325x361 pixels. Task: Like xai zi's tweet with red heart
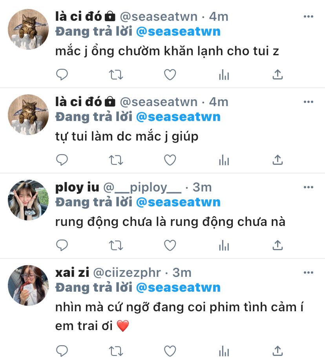coord(170,351)
